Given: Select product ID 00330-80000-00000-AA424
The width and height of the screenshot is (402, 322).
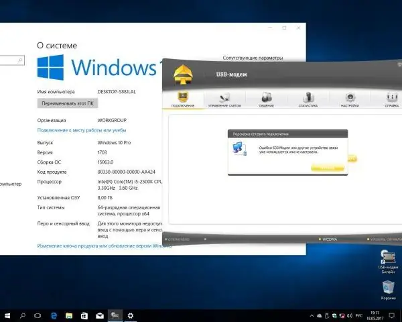Looking at the screenshot, I should tap(126, 172).
